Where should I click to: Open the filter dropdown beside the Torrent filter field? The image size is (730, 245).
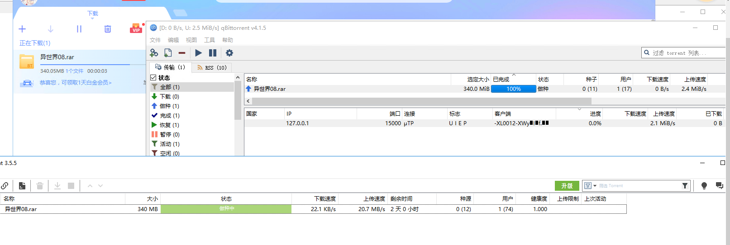pos(590,186)
